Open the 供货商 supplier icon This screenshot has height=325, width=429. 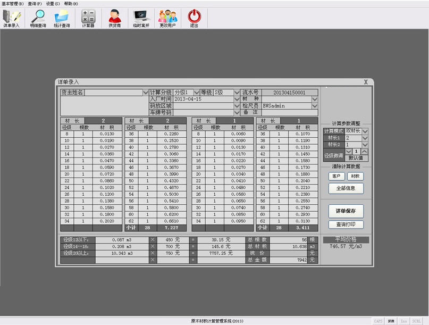click(115, 18)
